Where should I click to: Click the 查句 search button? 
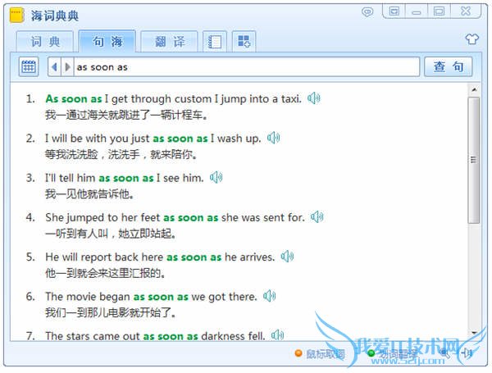(x=448, y=66)
